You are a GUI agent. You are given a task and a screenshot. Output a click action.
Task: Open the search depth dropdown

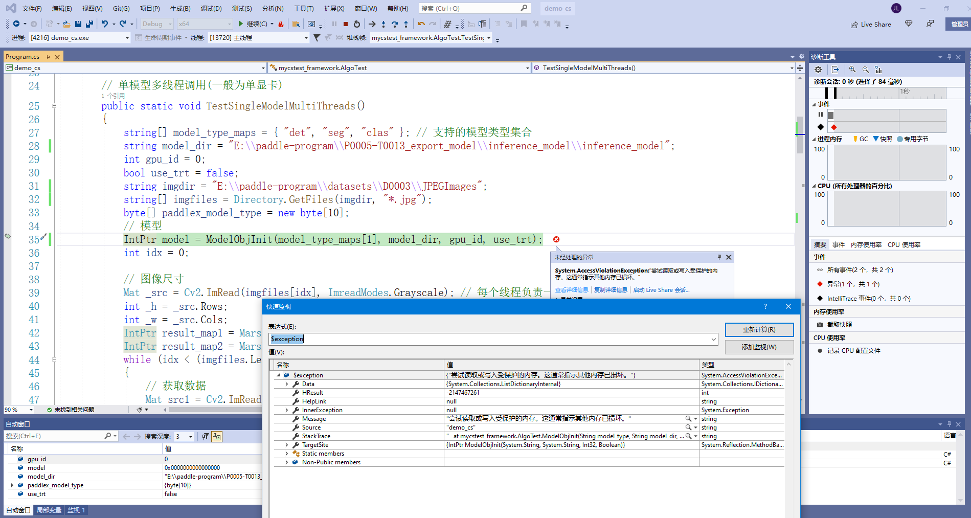click(191, 437)
